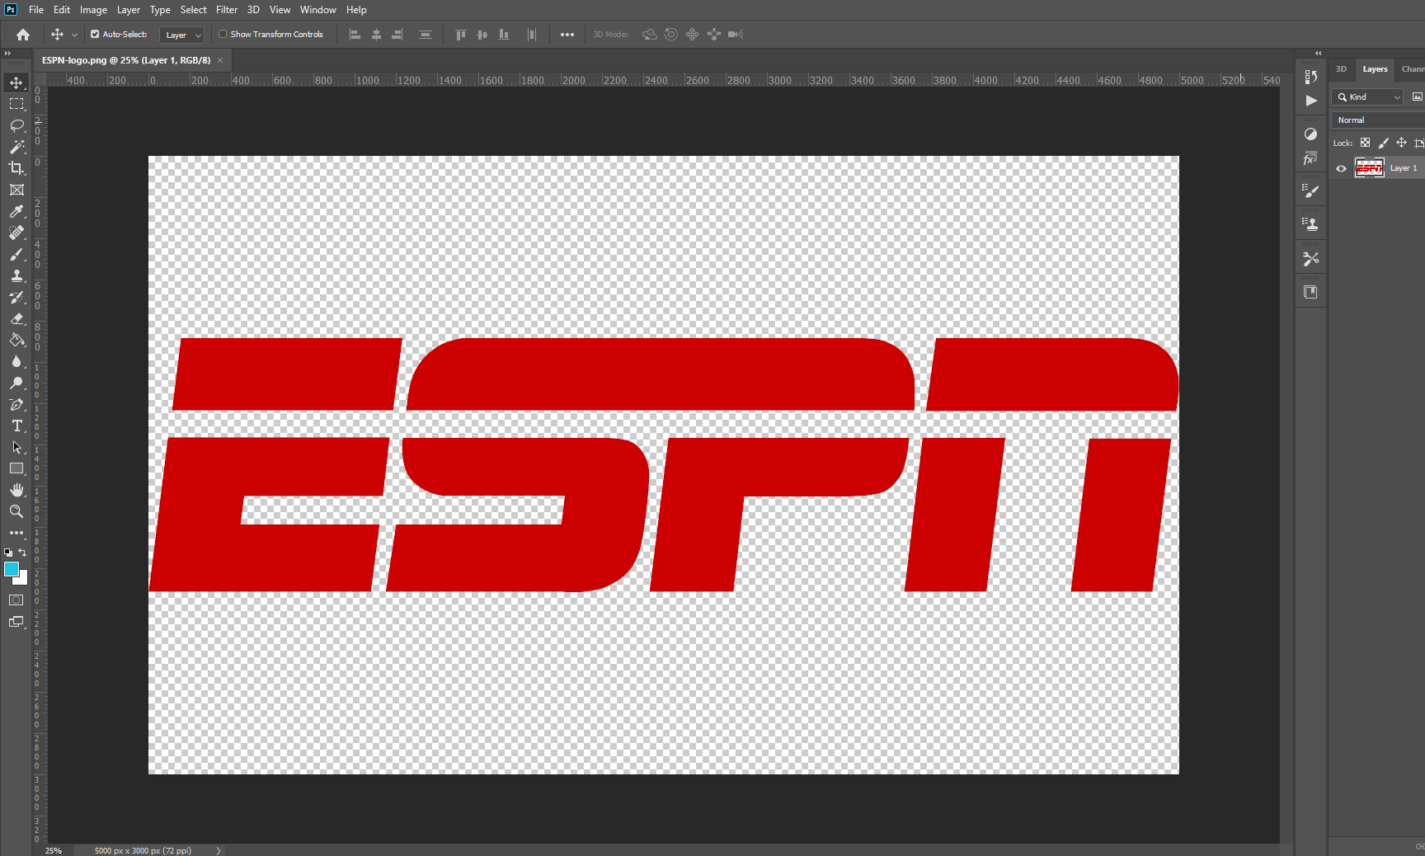Switch to the Channels panel tab
1425x856 pixels.
click(x=1412, y=69)
